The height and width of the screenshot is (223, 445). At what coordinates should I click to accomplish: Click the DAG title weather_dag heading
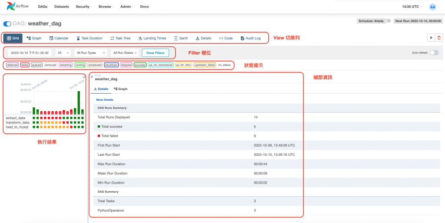coord(45,24)
